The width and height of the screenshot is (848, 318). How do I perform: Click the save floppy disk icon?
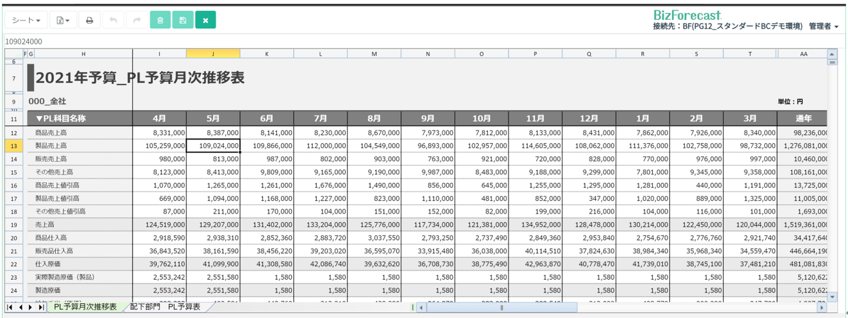coord(182,20)
